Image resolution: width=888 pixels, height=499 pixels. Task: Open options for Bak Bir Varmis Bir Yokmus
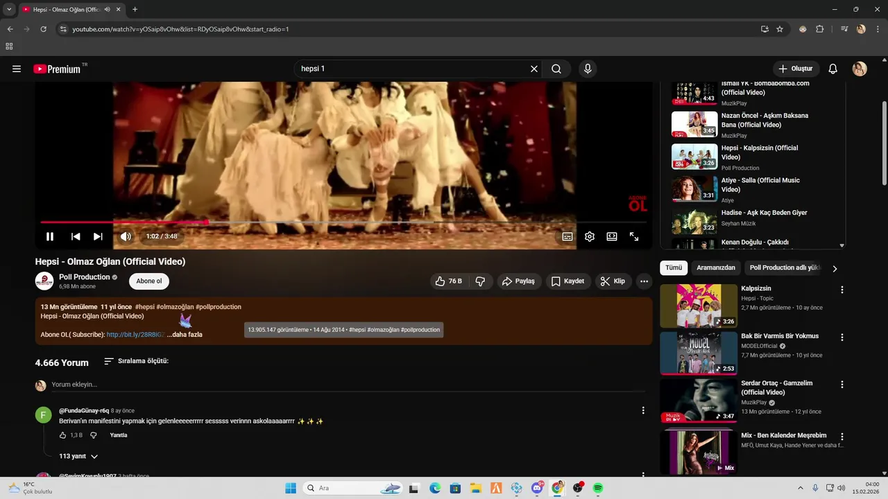point(842,338)
